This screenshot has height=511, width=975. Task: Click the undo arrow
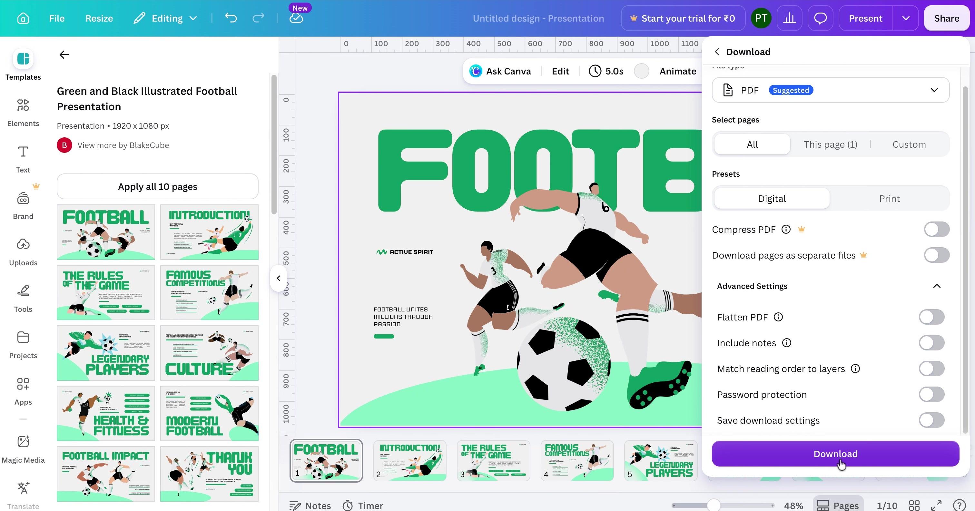tap(231, 18)
